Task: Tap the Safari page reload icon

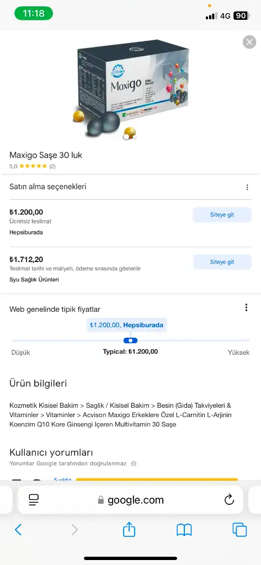Action: point(229,499)
